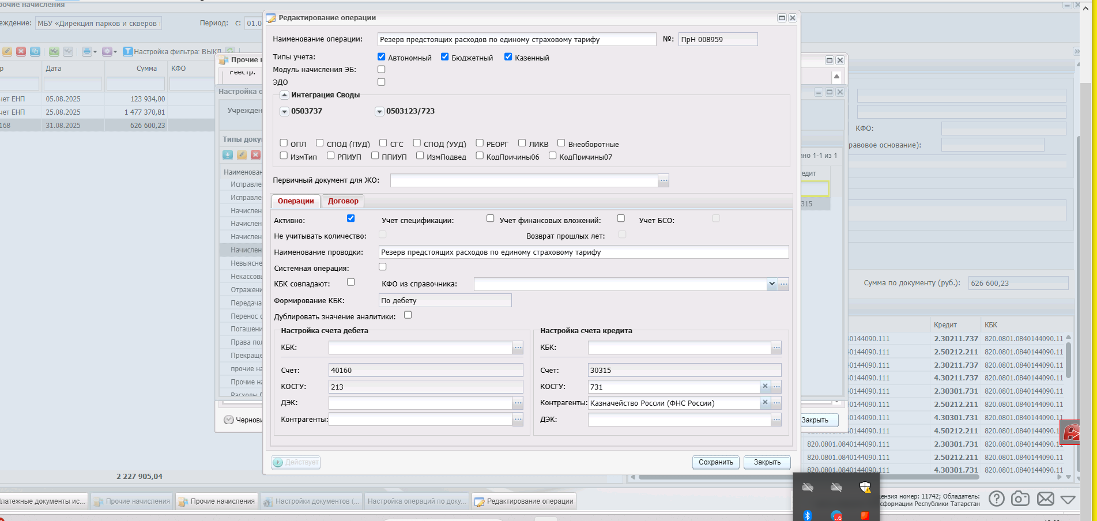Screen dimensions: 1097x521
Task: Click the blue add icon under Типы документов
Action: (x=228, y=154)
